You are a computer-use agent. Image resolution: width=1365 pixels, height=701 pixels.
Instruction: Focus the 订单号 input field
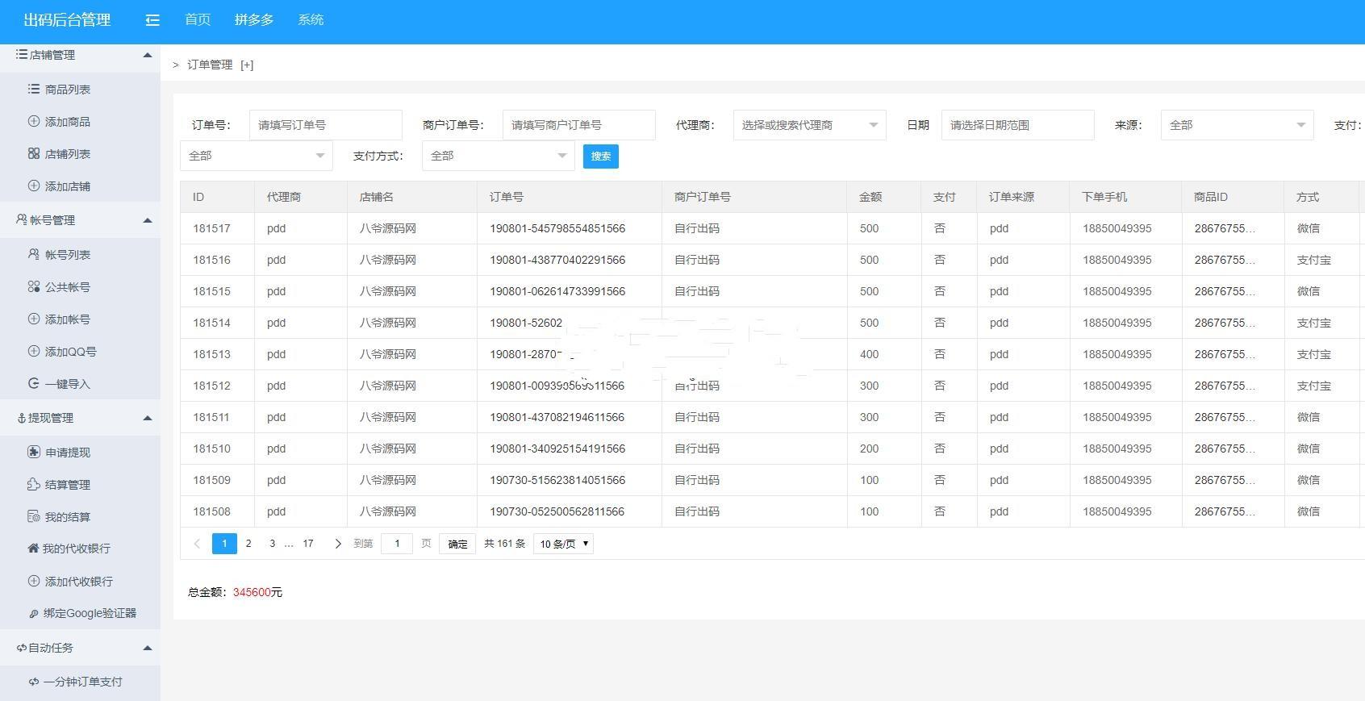325,125
